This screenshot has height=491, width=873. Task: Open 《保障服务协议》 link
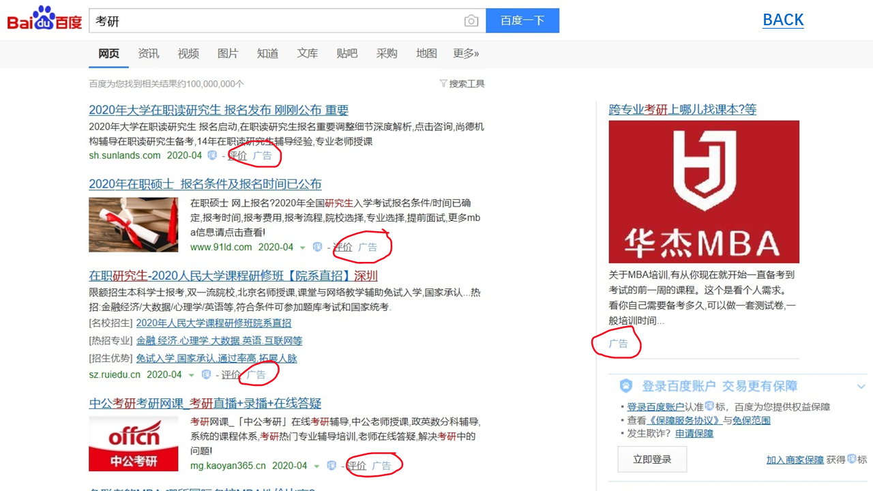(x=683, y=420)
